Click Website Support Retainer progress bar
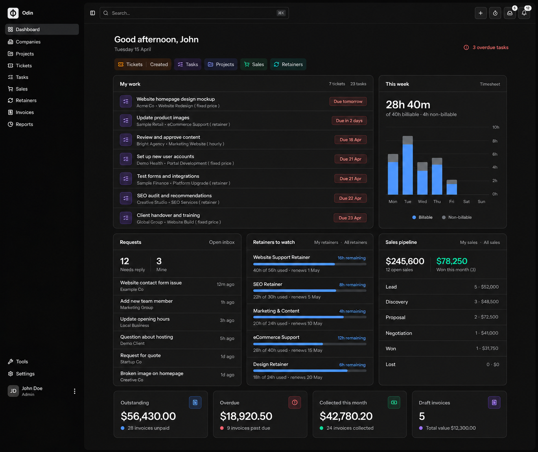The width and height of the screenshot is (538, 452). 310,264
